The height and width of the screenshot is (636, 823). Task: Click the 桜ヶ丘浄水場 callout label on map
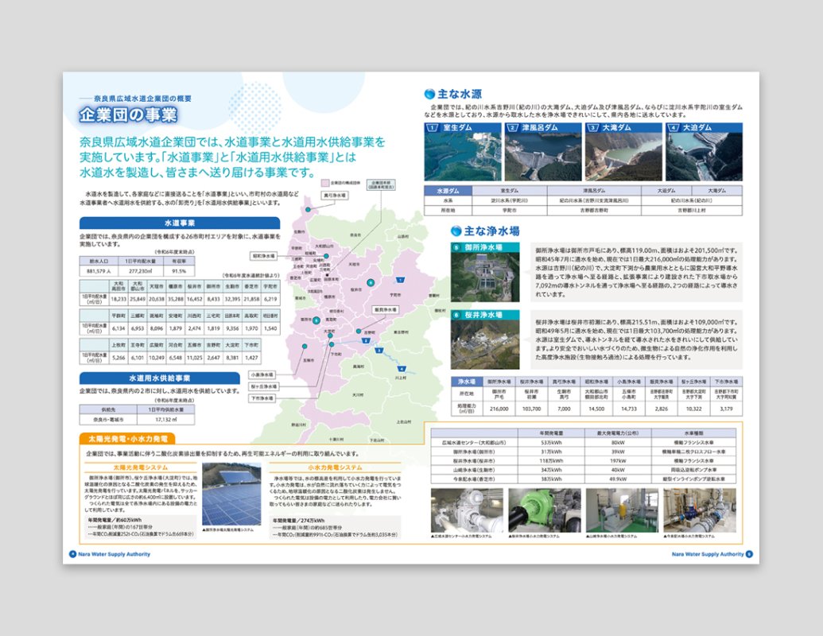[263, 386]
